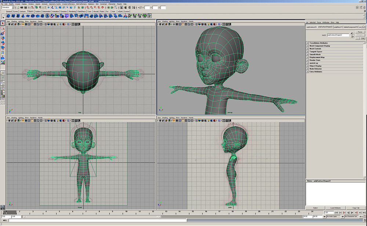The image size is (367, 226).
Task: Click the polygon cube shelf icon
Action: [x=13, y=16]
